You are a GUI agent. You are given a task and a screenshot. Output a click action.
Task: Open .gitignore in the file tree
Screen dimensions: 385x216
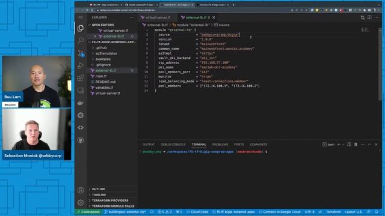click(x=103, y=65)
